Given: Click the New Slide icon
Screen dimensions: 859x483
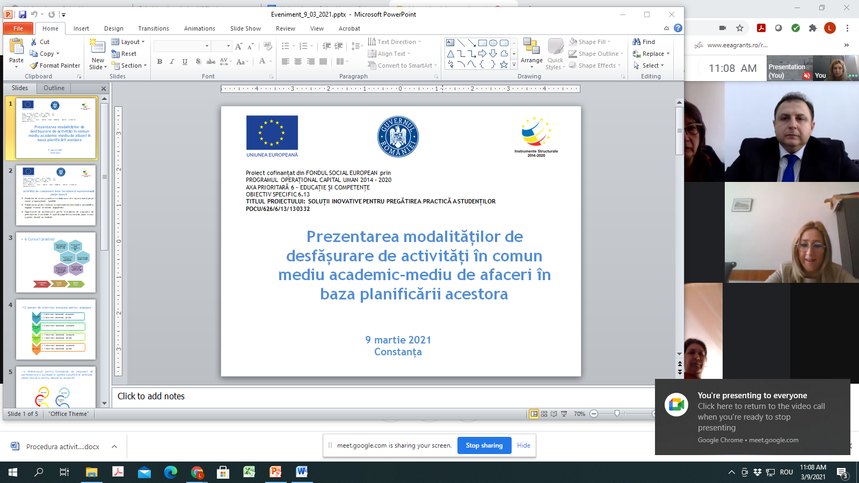Looking at the screenshot, I should (97, 48).
